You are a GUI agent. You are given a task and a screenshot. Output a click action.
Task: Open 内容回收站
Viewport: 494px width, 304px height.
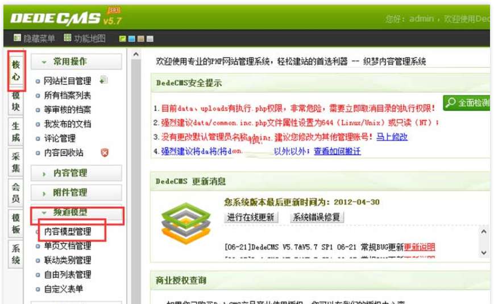click(x=63, y=153)
